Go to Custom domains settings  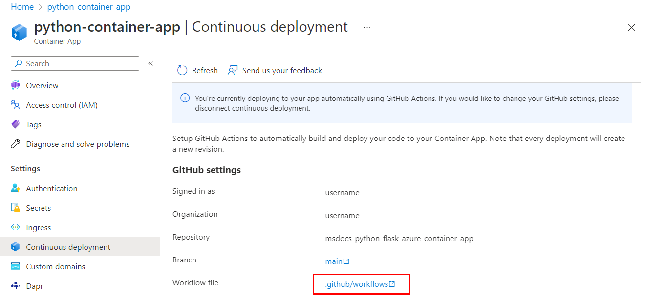(55, 266)
